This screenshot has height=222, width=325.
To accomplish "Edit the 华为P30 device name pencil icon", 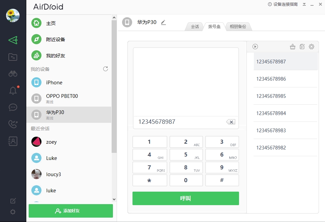I will [x=163, y=22].
